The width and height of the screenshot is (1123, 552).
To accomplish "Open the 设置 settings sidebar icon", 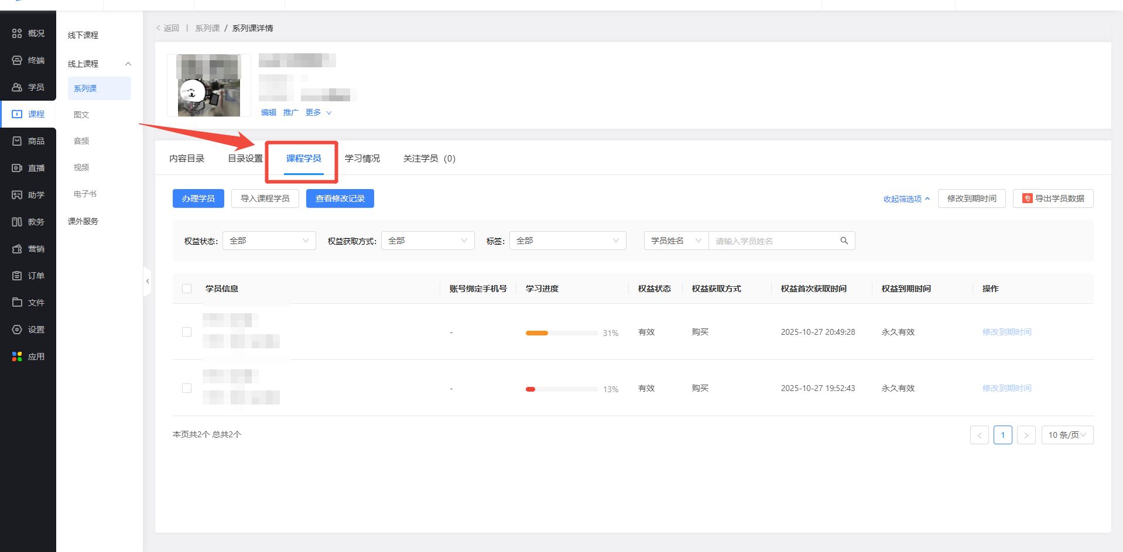I will click(17, 330).
